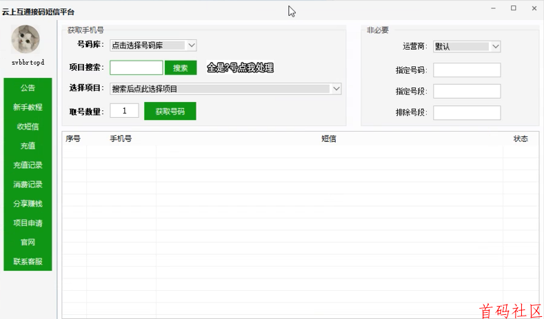
Task: Open 分享赚钱 sidebar item
Action: click(28, 203)
